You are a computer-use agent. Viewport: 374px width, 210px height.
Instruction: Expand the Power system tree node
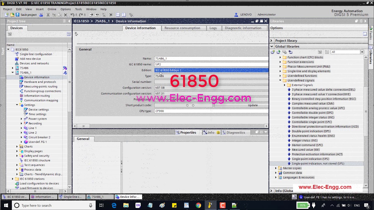[21, 119]
